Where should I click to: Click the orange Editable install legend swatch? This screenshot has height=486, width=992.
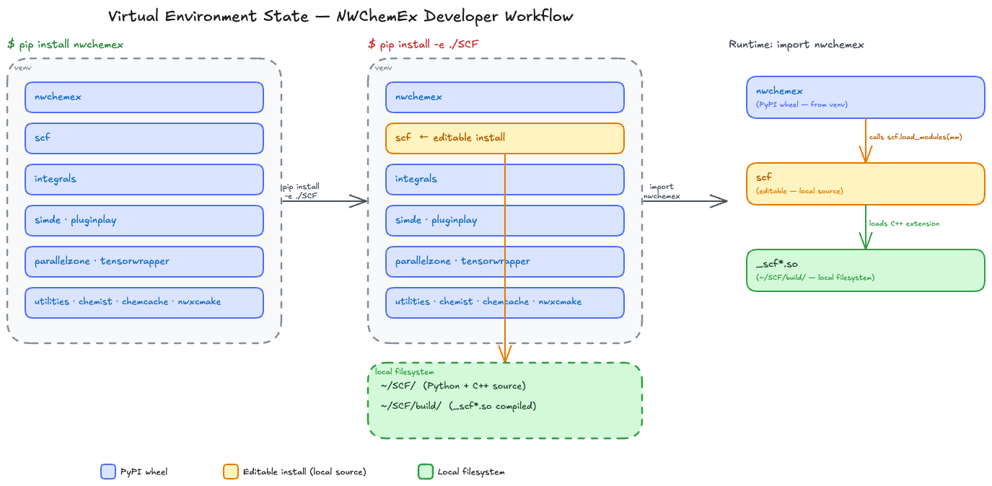pyautogui.click(x=231, y=472)
